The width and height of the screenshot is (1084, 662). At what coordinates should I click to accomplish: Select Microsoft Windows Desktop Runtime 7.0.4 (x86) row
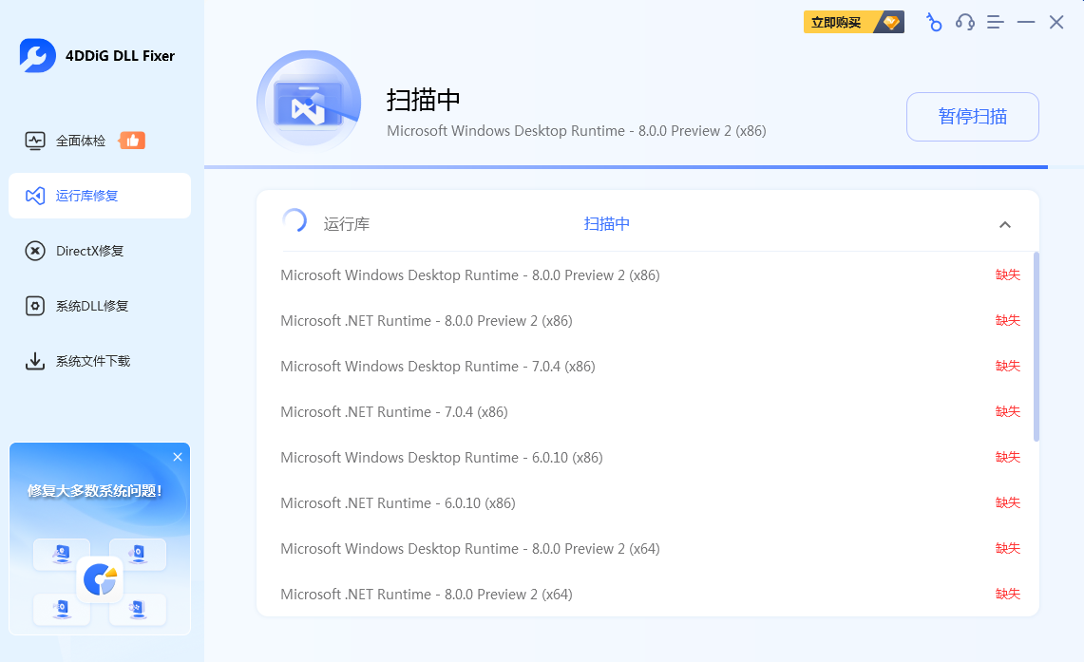pos(650,367)
